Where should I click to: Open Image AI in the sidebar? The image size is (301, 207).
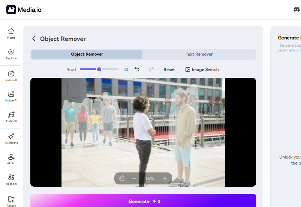point(11,97)
